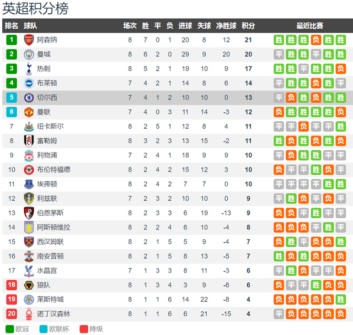Sort by 净胜球 column header
This screenshot has height=335, width=353.
click(226, 26)
